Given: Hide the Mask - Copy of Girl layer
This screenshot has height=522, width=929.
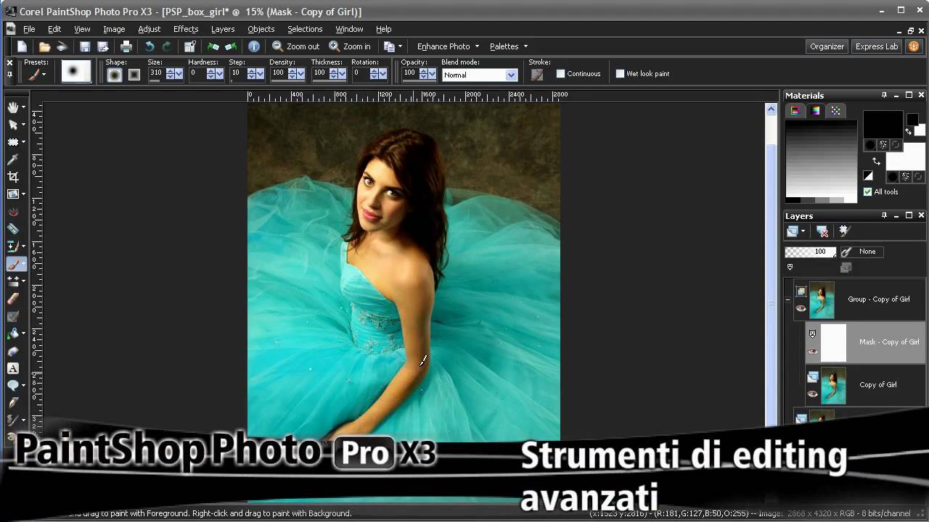Looking at the screenshot, I should (813, 352).
